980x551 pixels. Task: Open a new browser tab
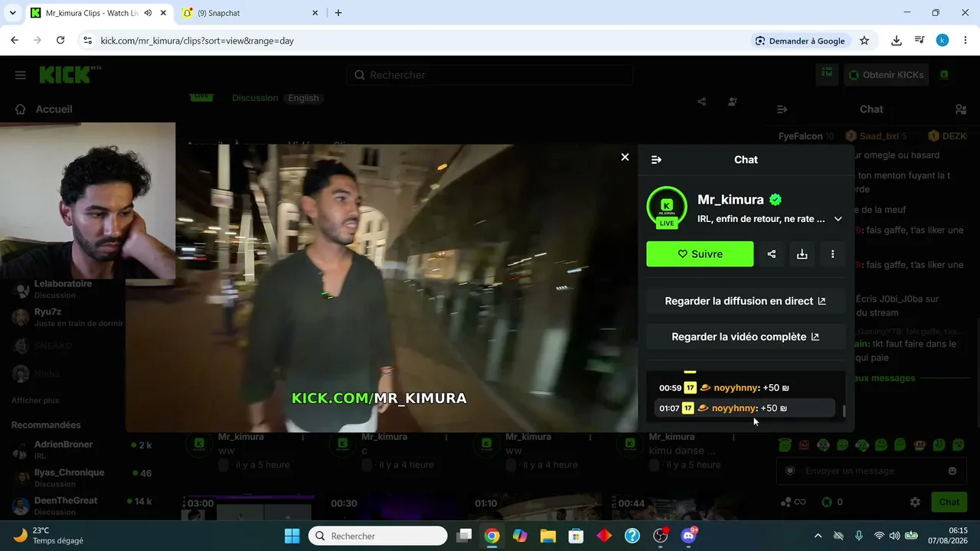click(x=338, y=13)
